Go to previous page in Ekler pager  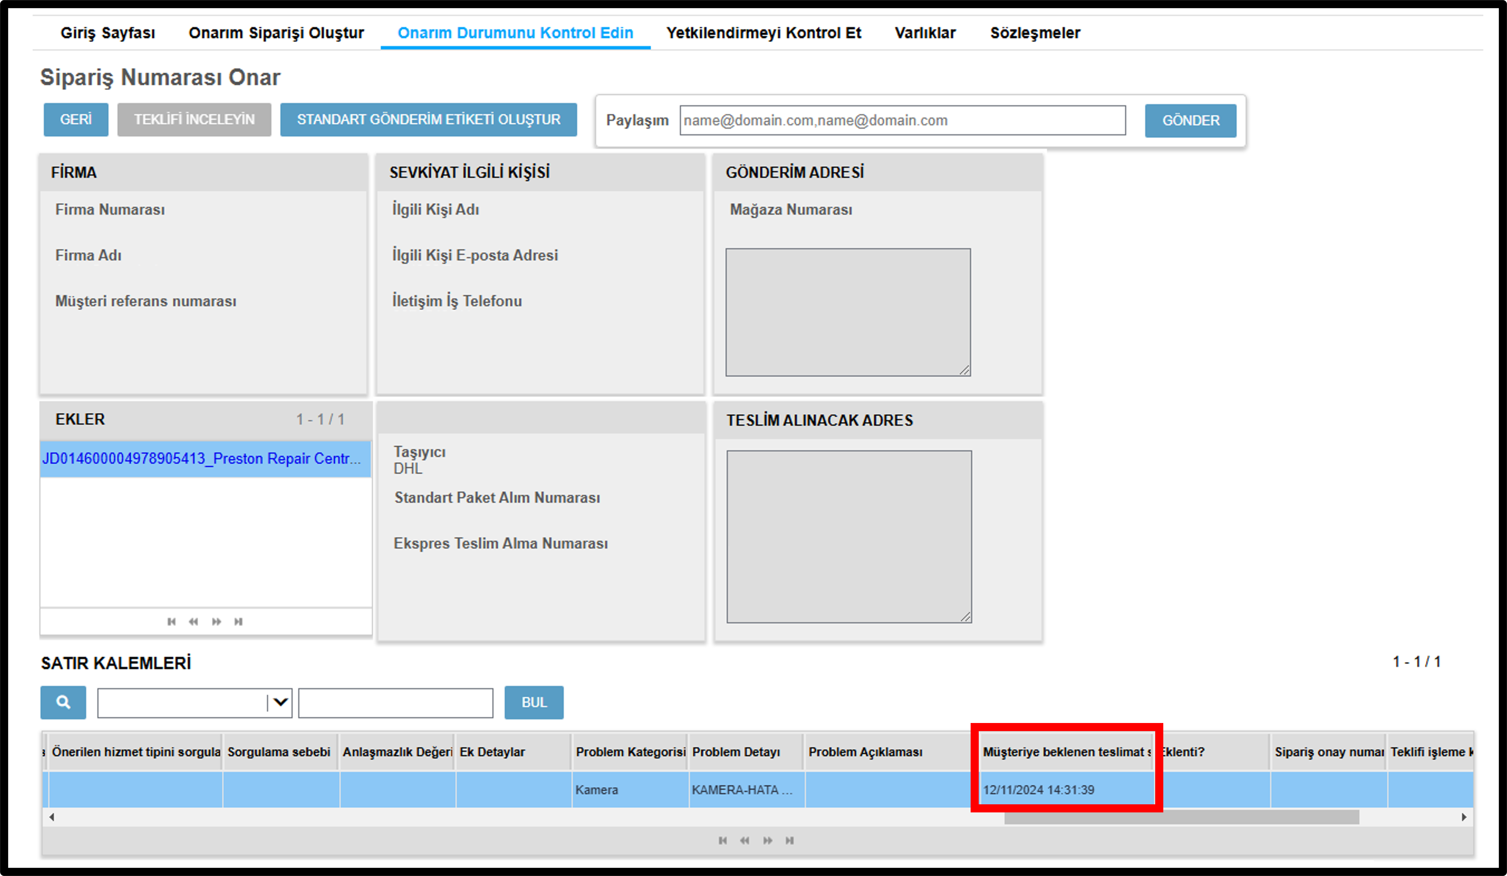coord(193,621)
